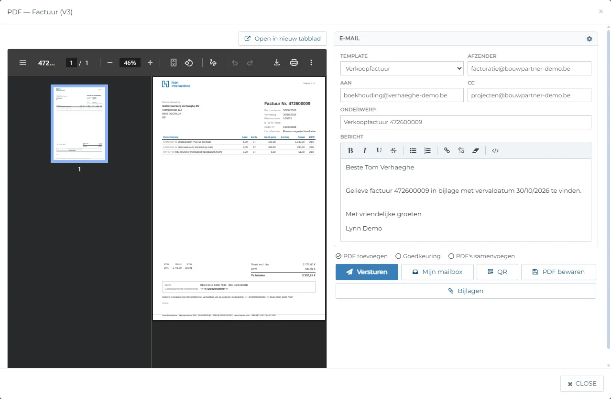The image size is (611, 399).
Task: Open the Template dropdown Verkoopfactuur
Action: tap(402, 68)
